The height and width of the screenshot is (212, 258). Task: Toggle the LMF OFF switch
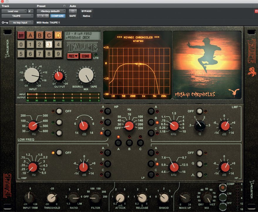coord(200,111)
